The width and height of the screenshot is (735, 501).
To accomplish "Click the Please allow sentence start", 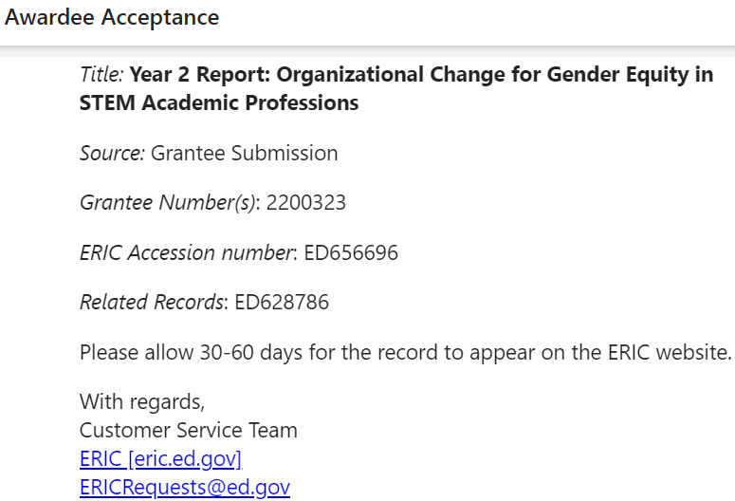I will point(137,352).
